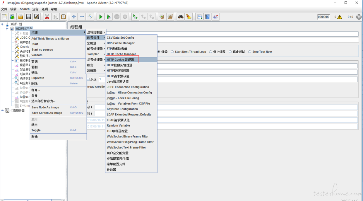Click the Clear single broom icon
The height and width of the screenshot is (201, 363).
(x=162, y=17)
